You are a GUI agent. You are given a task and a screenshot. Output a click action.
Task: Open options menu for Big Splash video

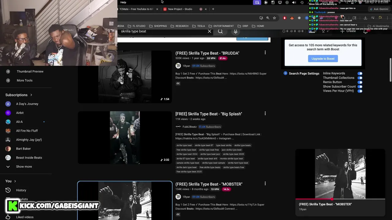click(x=265, y=113)
